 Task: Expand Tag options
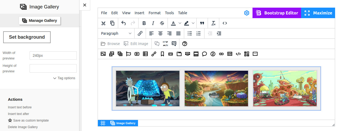(x=64, y=78)
